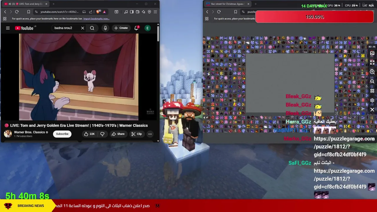
Task: Open Leo AI sparkle icon
Action: [143, 12]
